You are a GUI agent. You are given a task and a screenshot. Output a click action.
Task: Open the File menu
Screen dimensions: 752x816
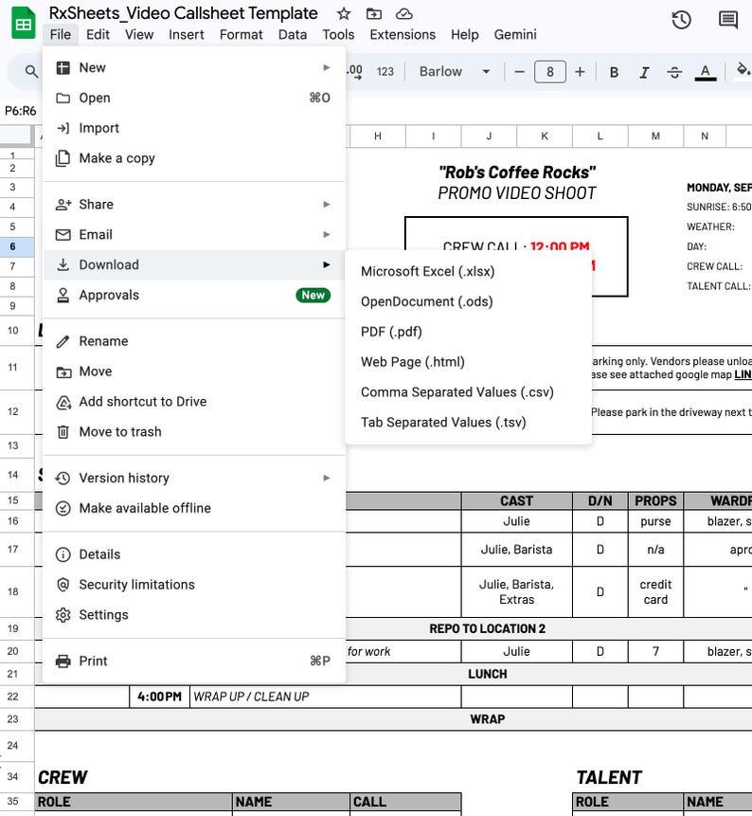tap(61, 34)
